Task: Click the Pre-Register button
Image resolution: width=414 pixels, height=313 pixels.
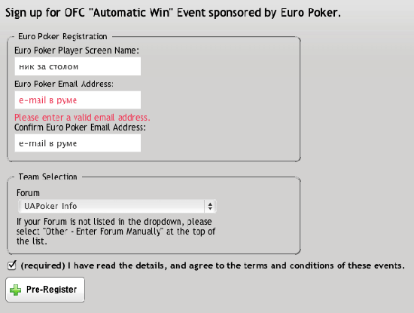Action: tap(45, 290)
